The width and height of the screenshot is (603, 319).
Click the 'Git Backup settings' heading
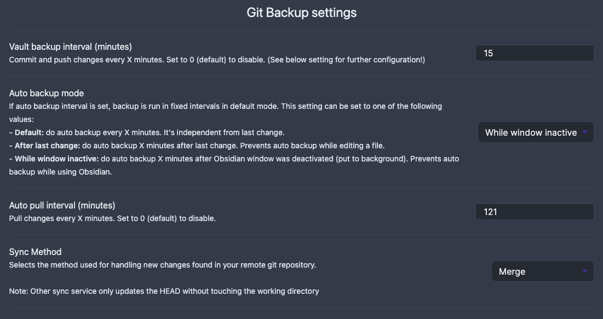point(301,12)
